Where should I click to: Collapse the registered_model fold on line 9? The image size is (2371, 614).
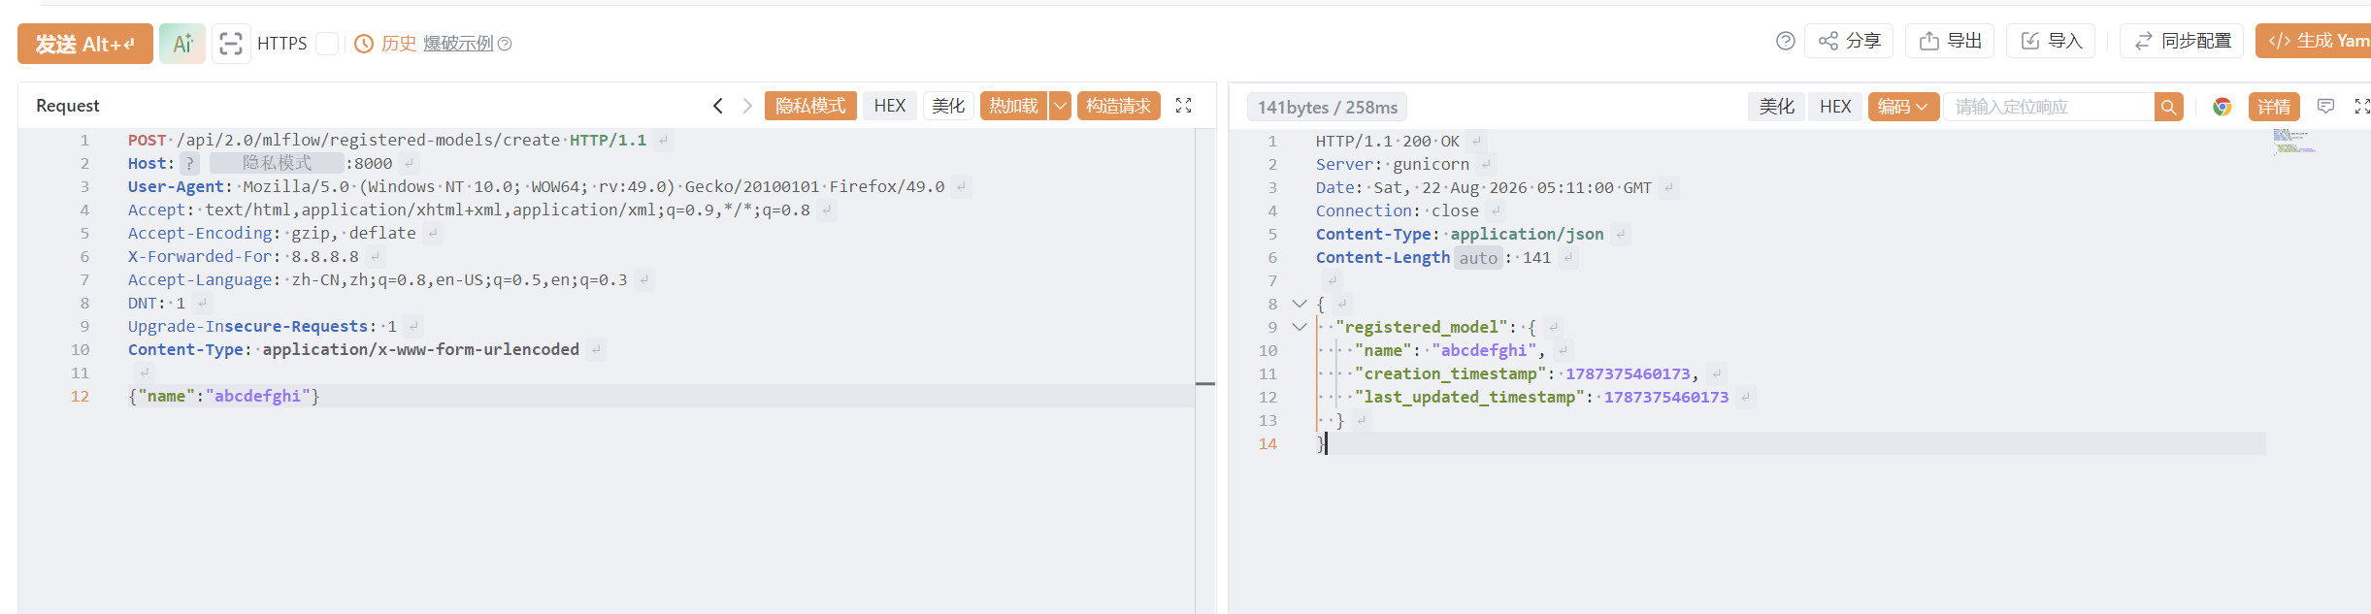[1300, 327]
